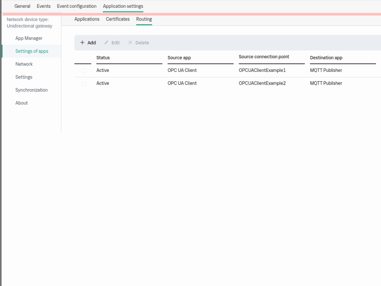Click the pencil Edit icon

[x=106, y=43]
